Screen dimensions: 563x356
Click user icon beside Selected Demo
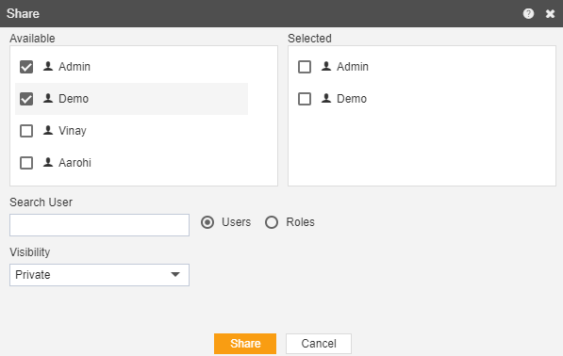pos(326,98)
